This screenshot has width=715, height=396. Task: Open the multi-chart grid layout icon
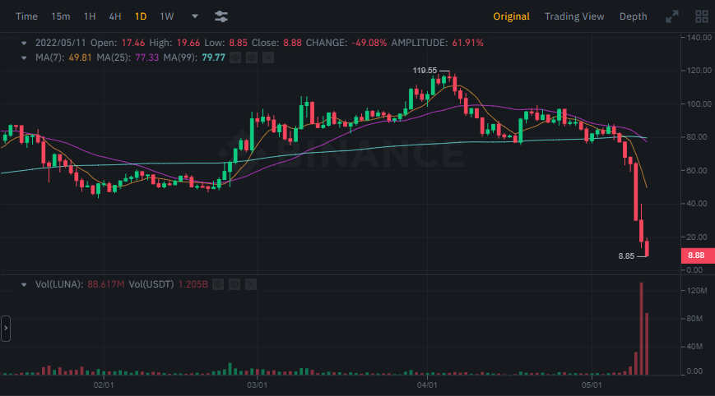702,16
